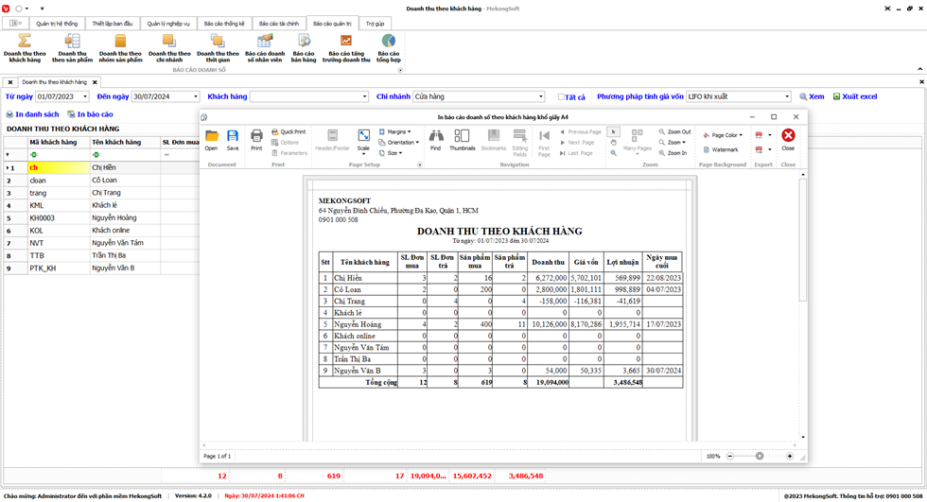927x502 pixels.
Task: Open the Phương pháp tính giá vốn dropdown
Action: pyautogui.click(x=786, y=97)
